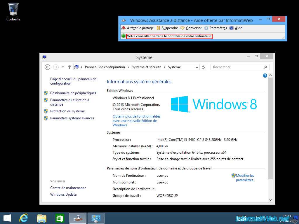Select the Windows 8.1 Professionnel edition text
This screenshot has height=224, width=299.
133,98
